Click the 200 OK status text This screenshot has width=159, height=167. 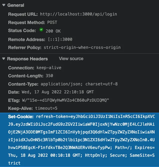pyautogui.click(x=53, y=31)
